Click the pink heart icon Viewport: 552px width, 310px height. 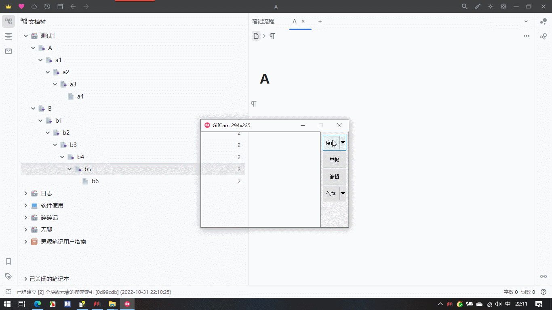coord(21,6)
